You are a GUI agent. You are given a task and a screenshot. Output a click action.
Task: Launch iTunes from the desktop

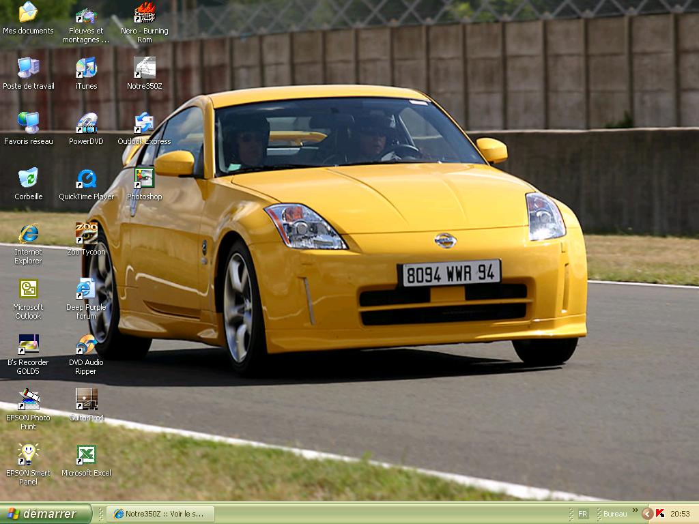[86, 68]
